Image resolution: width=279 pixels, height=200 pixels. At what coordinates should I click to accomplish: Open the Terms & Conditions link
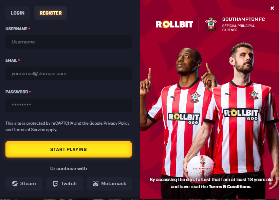pos(230,187)
